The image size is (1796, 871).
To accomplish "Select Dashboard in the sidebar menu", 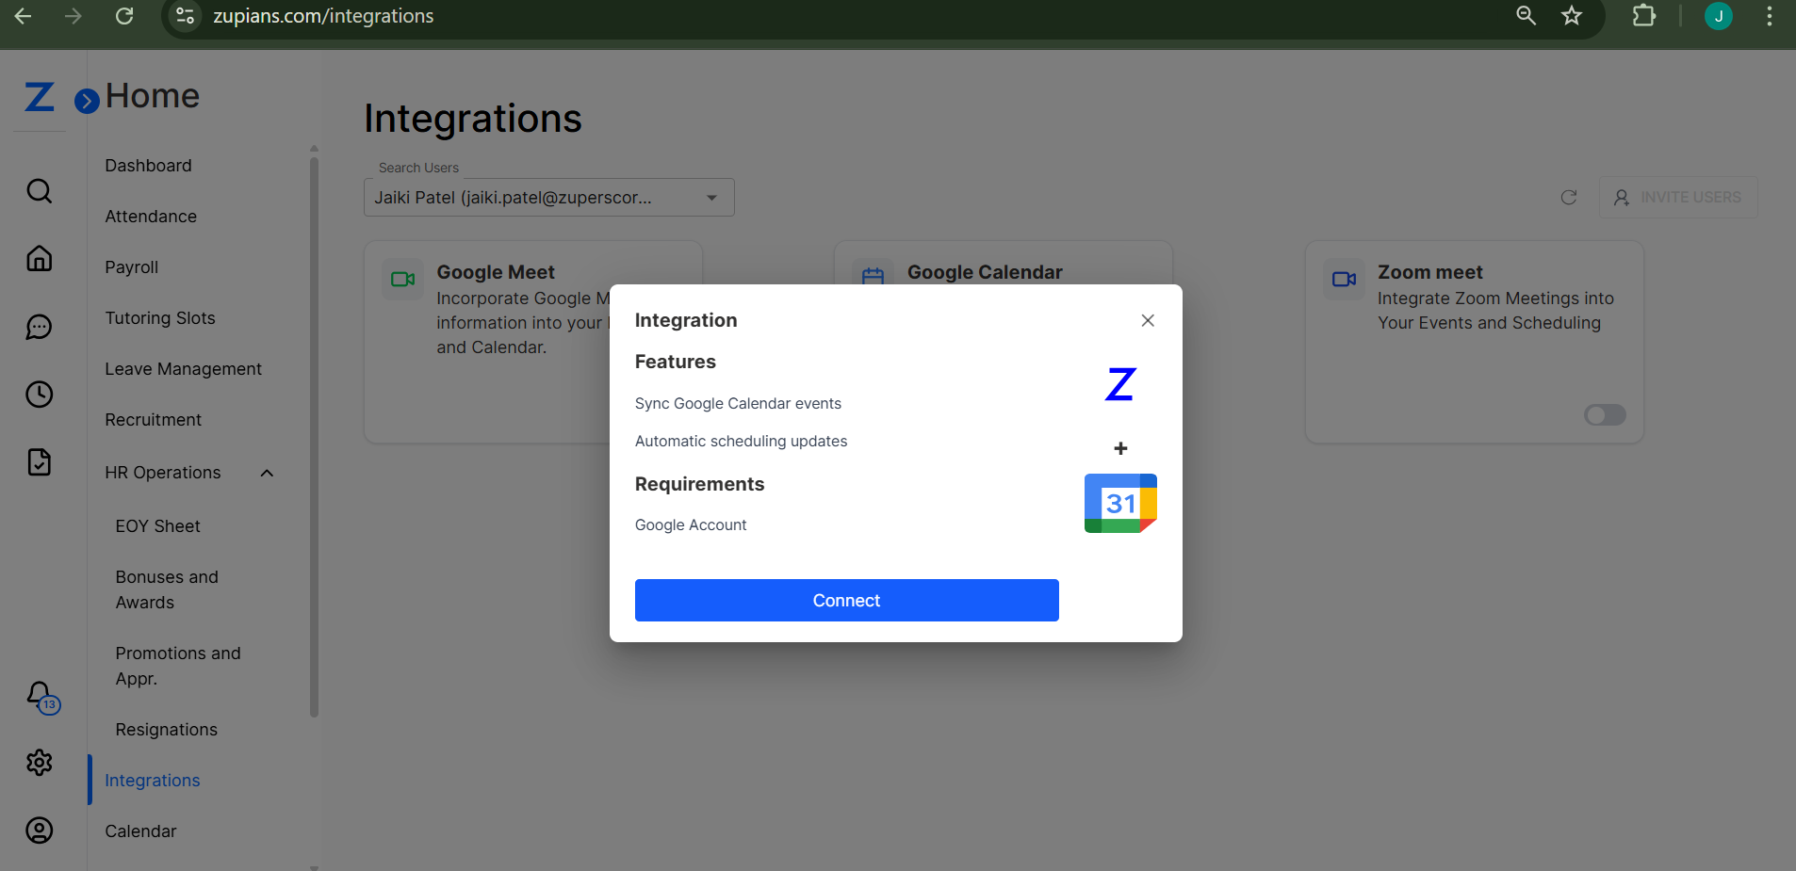I will [148, 165].
